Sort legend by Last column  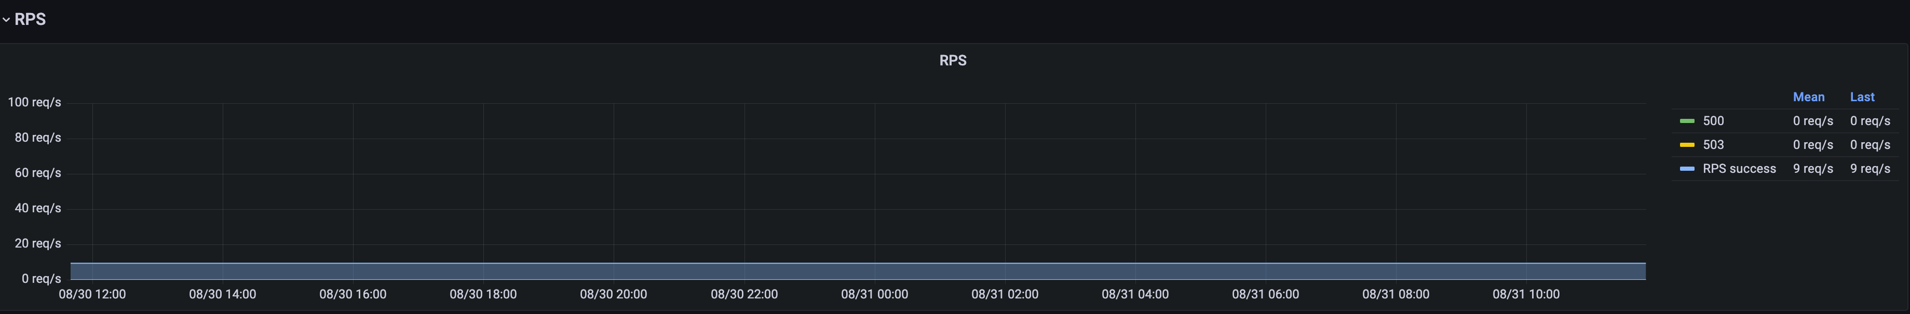1862,97
